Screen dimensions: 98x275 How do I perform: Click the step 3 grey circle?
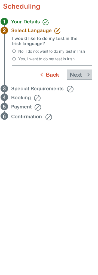pyautogui.click(x=4, y=89)
